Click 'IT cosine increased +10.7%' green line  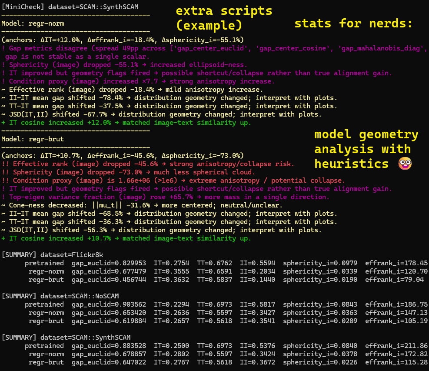click(x=126, y=238)
